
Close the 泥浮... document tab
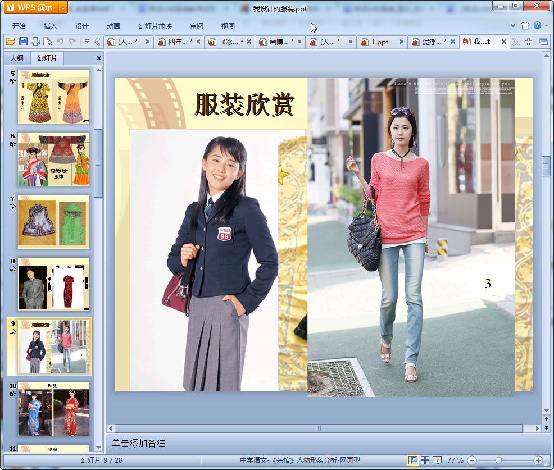pyautogui.click(x=453, y=42)
